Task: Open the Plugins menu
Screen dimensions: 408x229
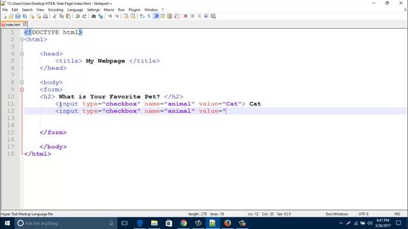Action: 135,10
